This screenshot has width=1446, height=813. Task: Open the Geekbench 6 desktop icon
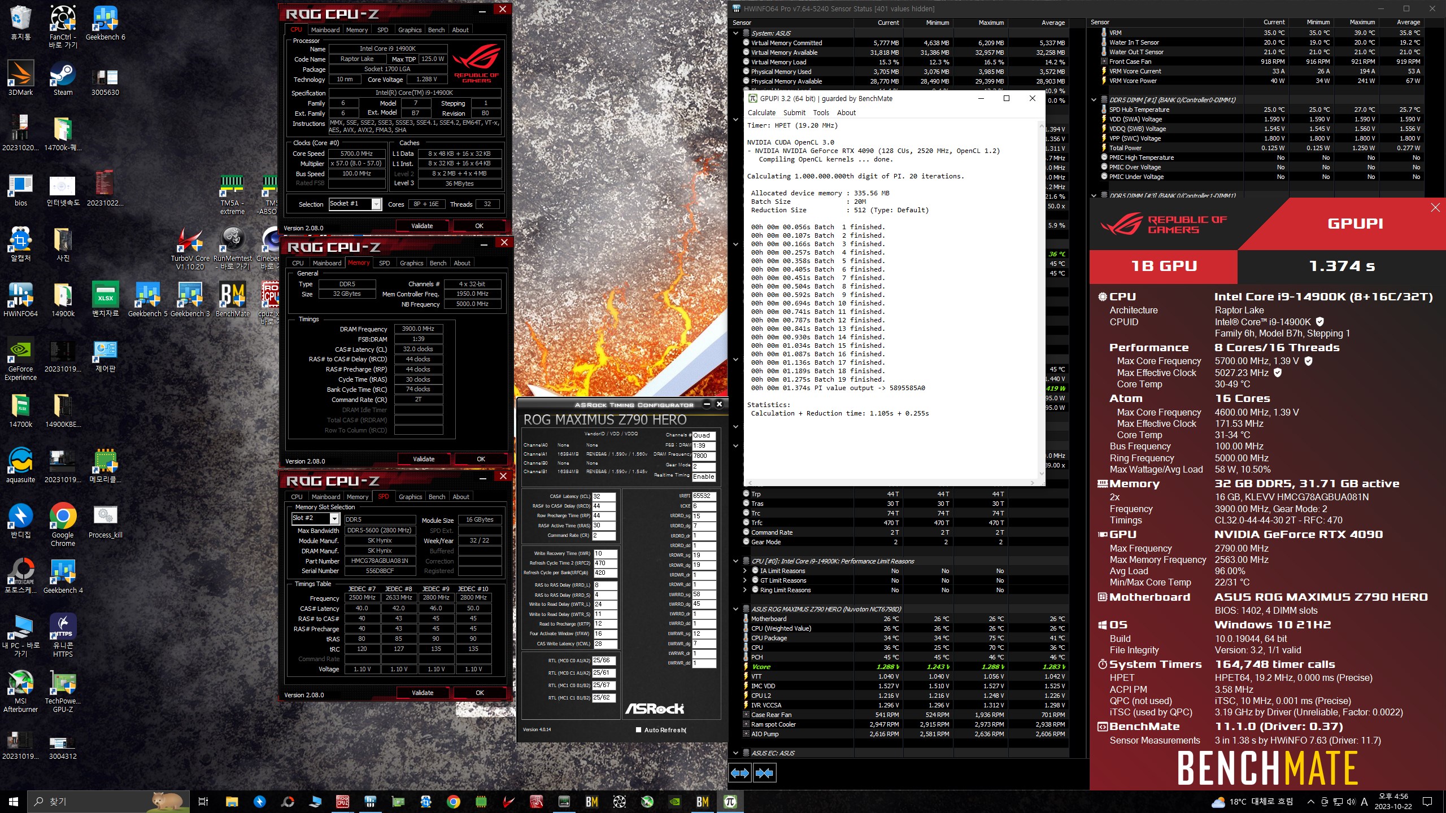pos(105,23)
